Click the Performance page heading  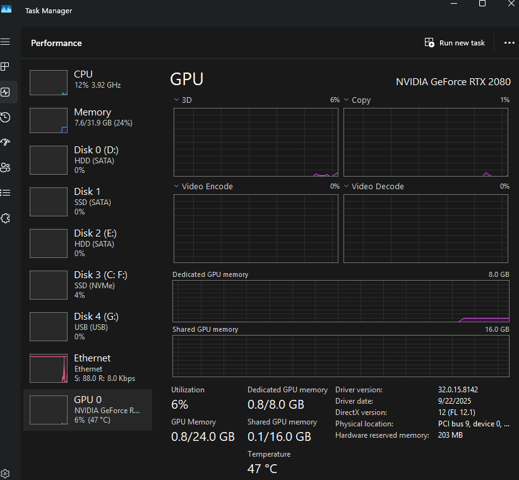56,43
